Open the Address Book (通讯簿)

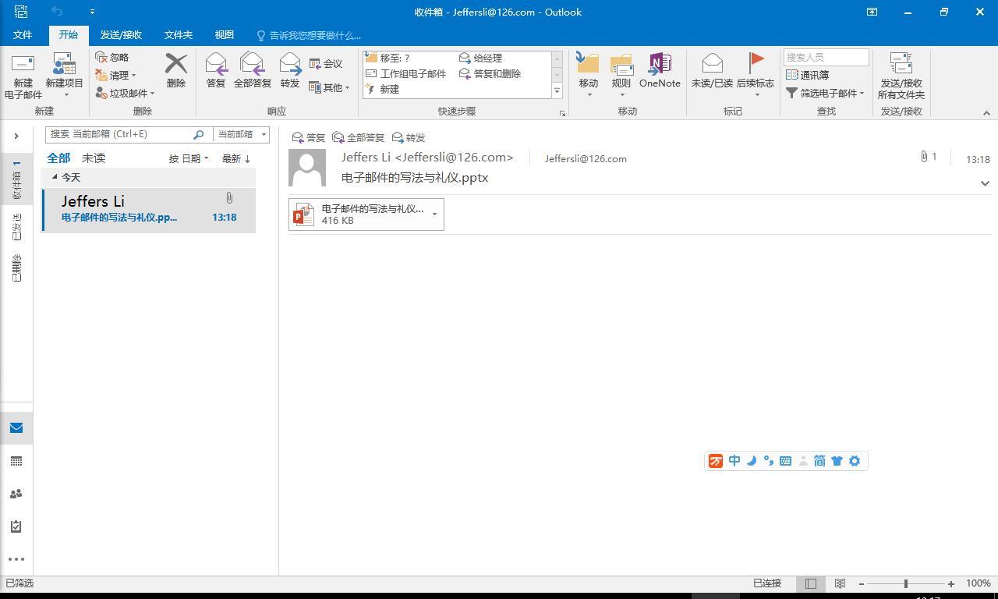[x=807, y=75]
